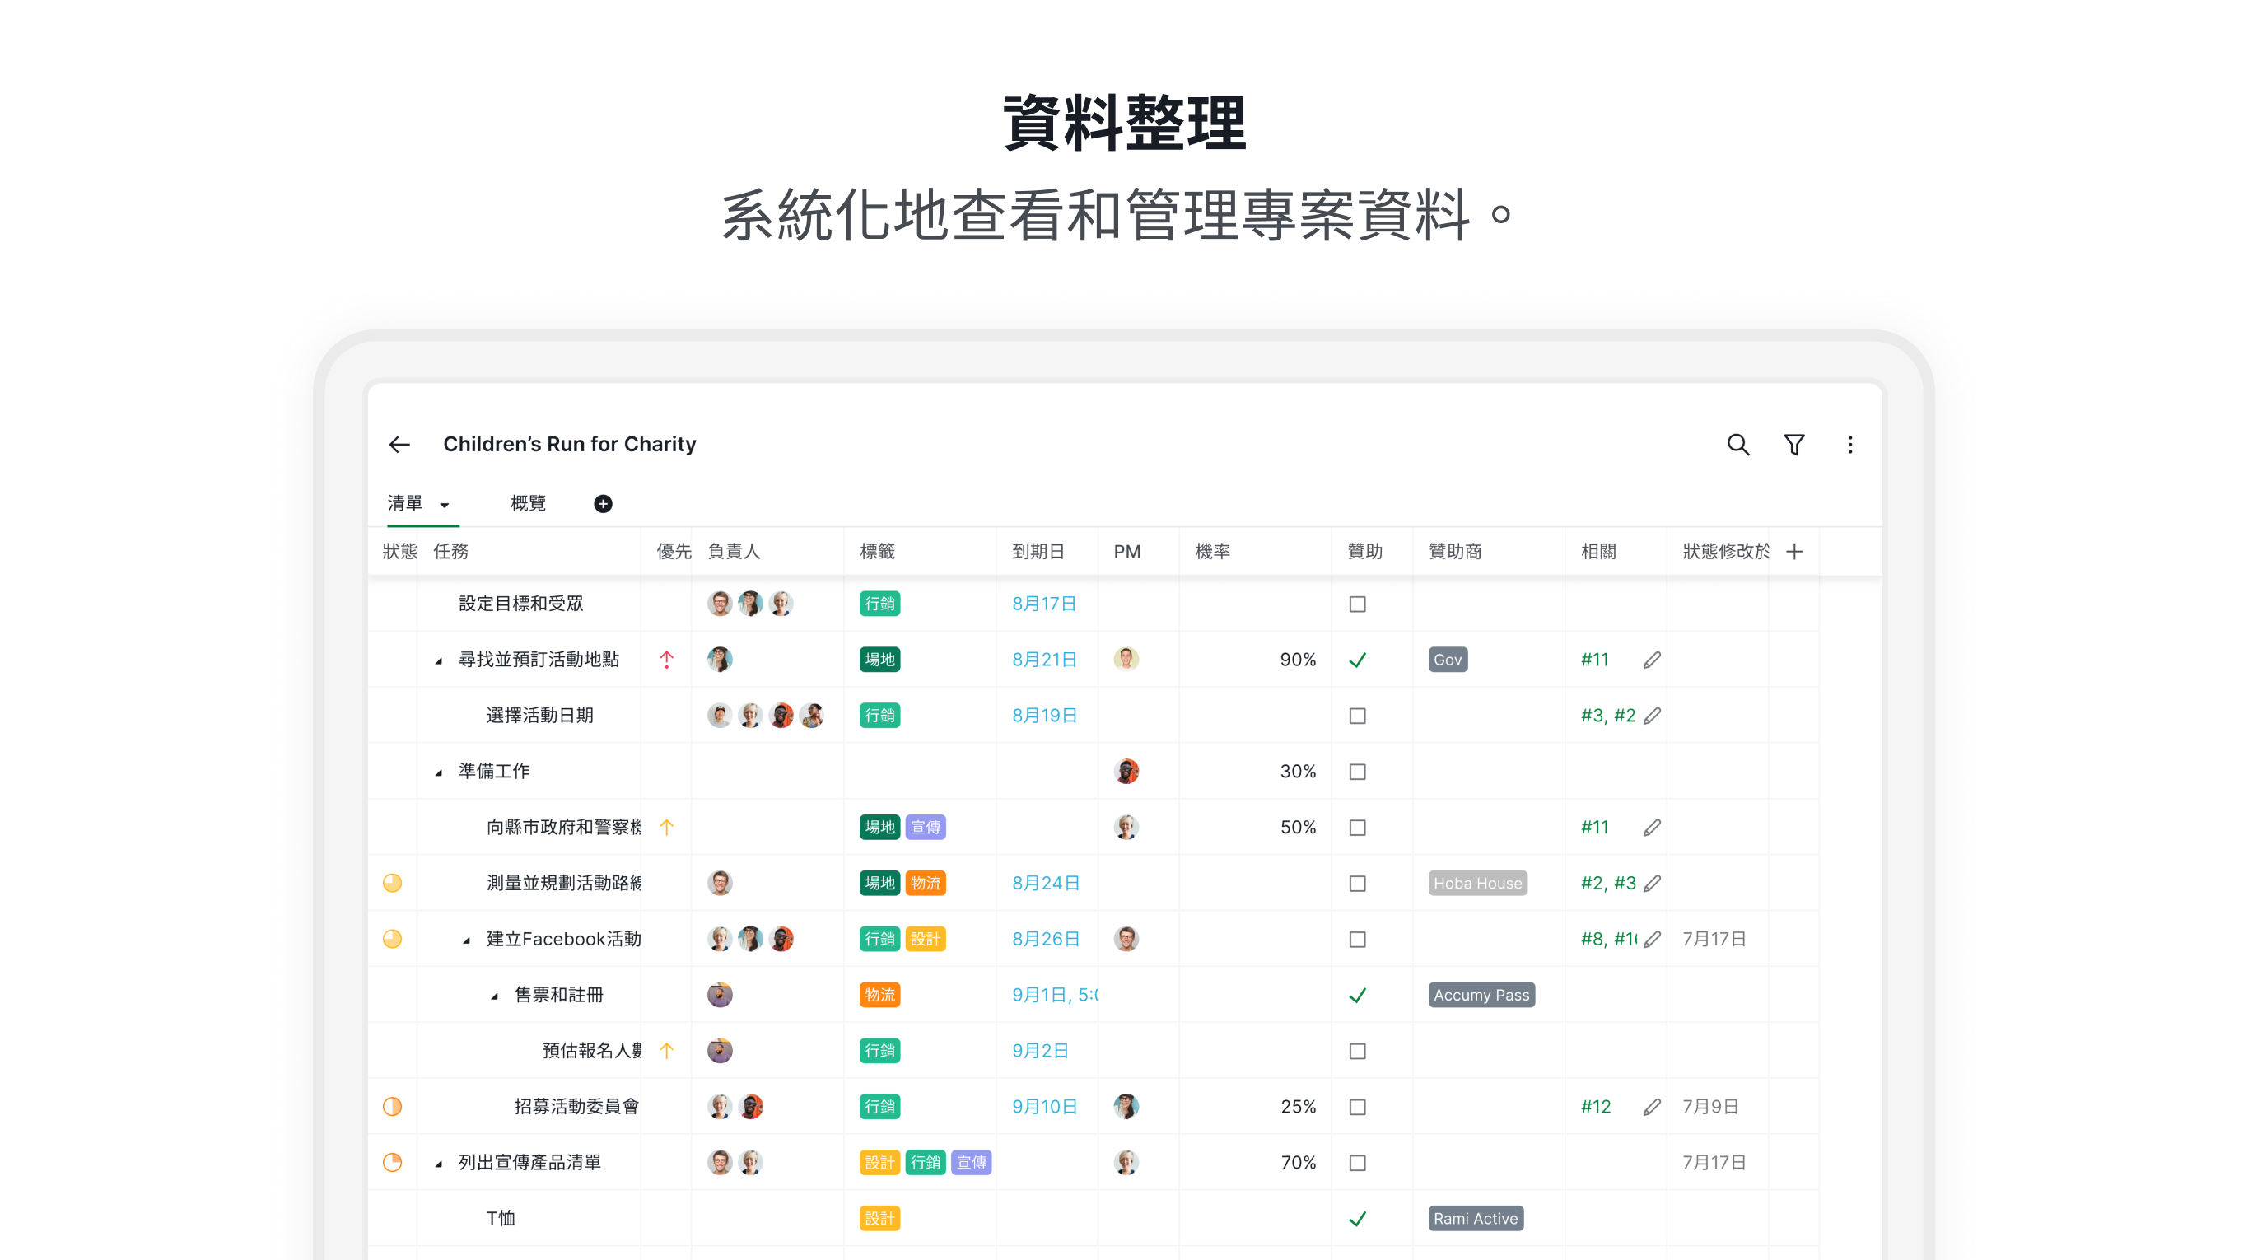The width and height of the screenshot is (2248, 1260).
Task: Uncheck sponsorship for 售票和註冊
Action: click(x=1357, y=995)
